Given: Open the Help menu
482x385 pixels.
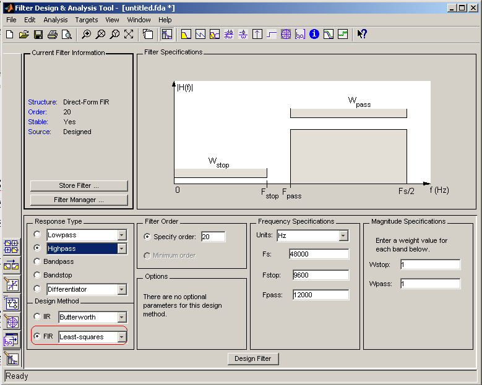Looking at the screenshot, I should point(165,20).
